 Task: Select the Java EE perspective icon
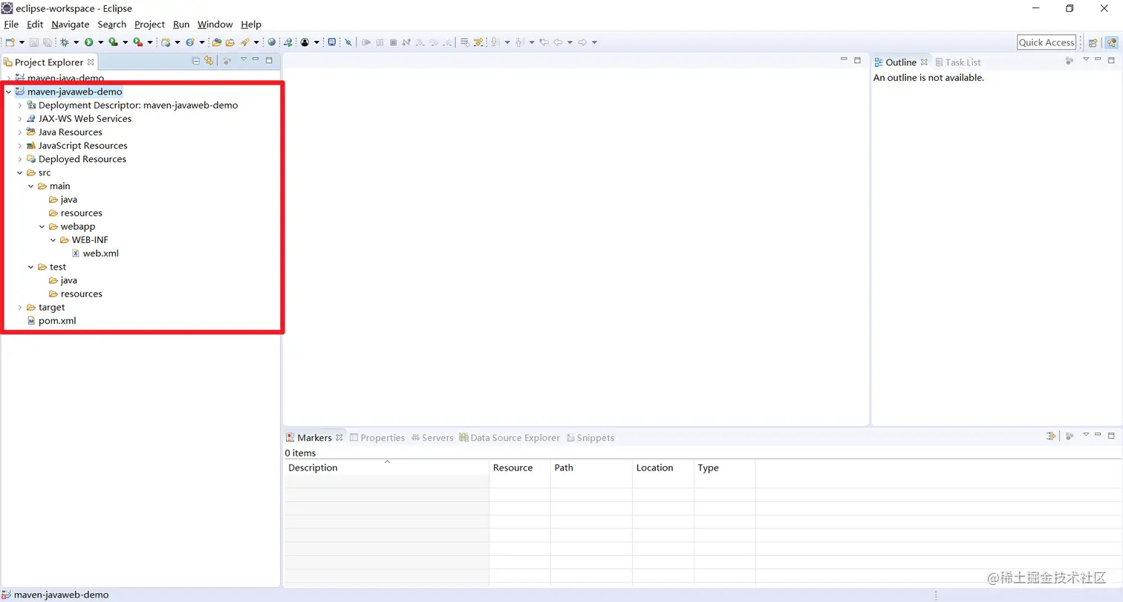click(x=1111, y=42)
